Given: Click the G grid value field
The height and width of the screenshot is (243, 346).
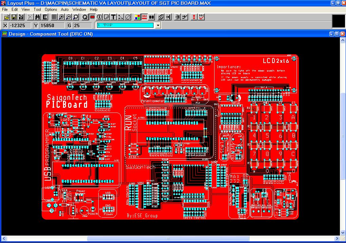Looking at the screenshot, I should 83,25.
